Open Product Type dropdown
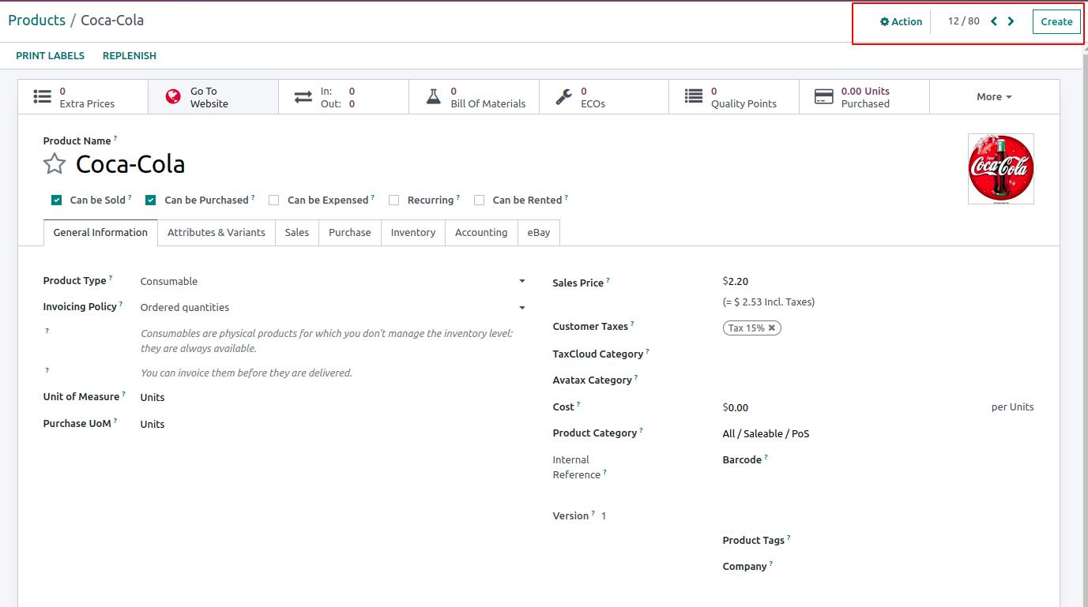 click(333, 281)
